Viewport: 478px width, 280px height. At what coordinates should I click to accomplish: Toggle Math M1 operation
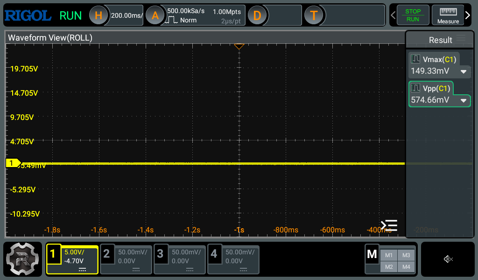(389, 255)
